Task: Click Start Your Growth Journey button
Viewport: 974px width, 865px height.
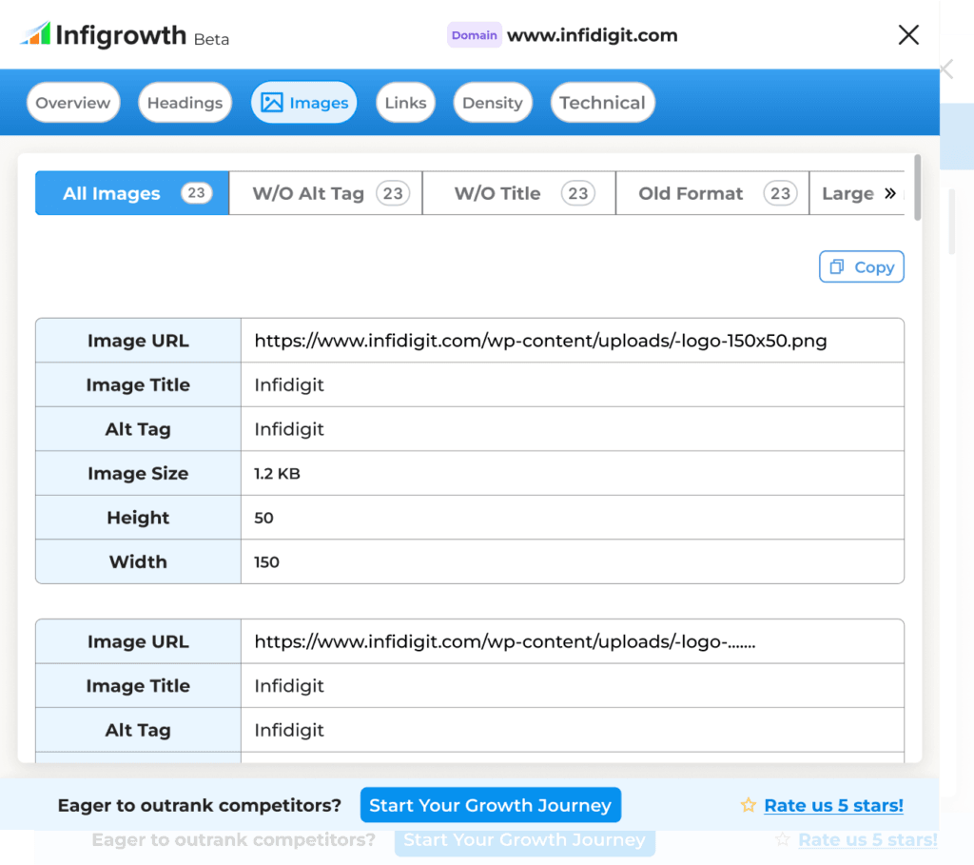Action: pos(490,805)
